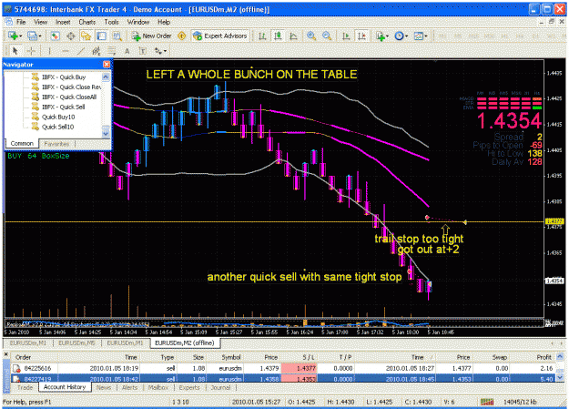569x409 pixels.
Task: Toggle the Expert Advisors button
Action: pos(220,36)
